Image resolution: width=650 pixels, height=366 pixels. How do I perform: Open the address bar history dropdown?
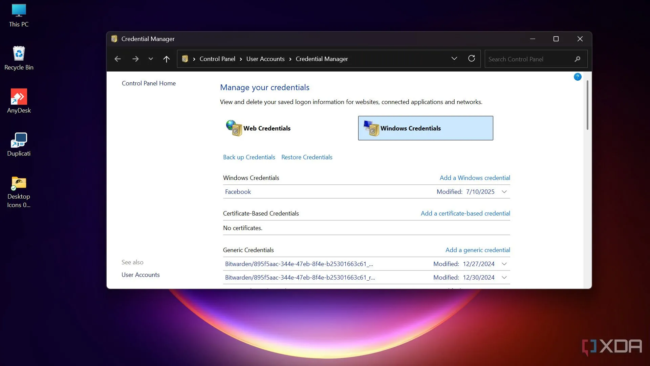coord(454,59)
